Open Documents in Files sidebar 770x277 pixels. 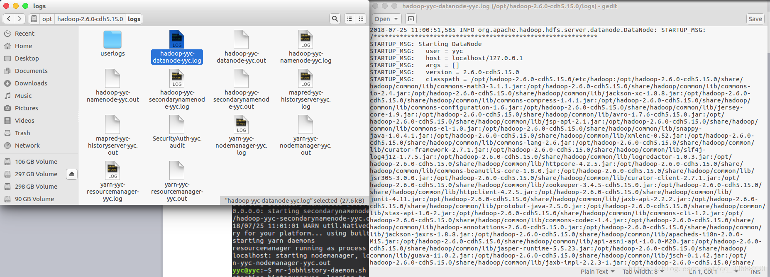click(x=39, y=71)
